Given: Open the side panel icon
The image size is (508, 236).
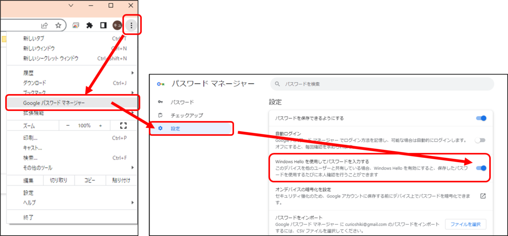Looking at the screenshot, I should [x=103, y=26].
